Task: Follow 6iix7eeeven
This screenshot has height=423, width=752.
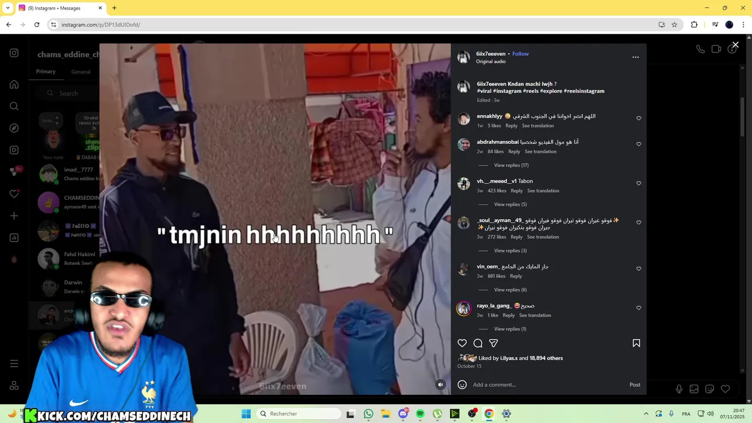Action: click(521, 53)
